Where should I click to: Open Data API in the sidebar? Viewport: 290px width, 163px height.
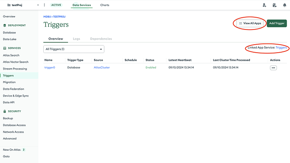pyautogui.click(x=8, y=102)
